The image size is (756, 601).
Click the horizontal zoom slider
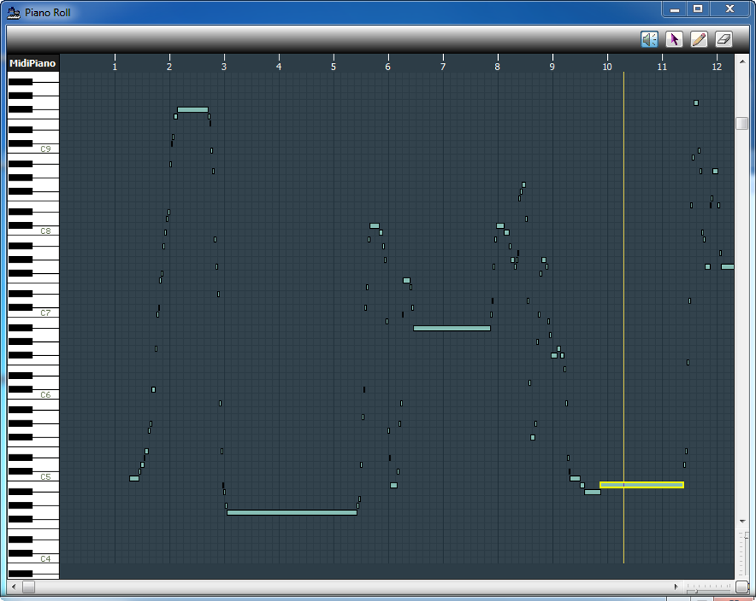coord(709,588)
